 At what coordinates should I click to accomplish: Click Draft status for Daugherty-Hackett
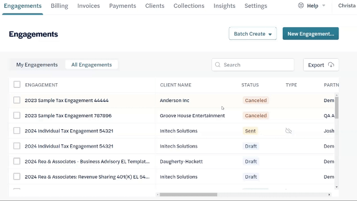click(251, 161)
